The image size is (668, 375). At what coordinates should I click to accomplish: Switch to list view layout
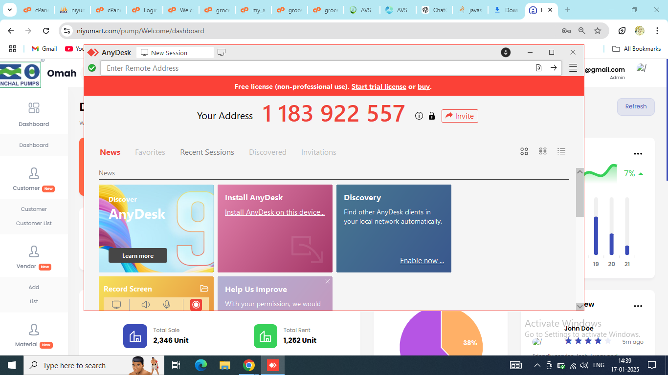pyautogui.click(x=561, y=151)
